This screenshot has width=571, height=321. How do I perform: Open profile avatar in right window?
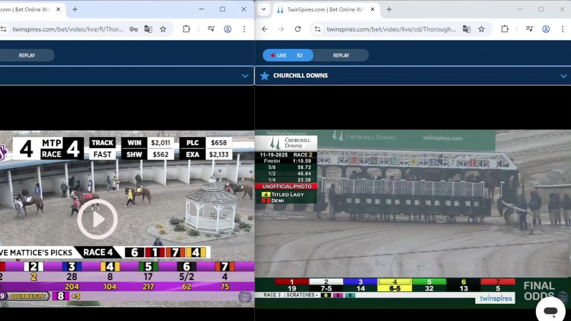coord(546,29)
